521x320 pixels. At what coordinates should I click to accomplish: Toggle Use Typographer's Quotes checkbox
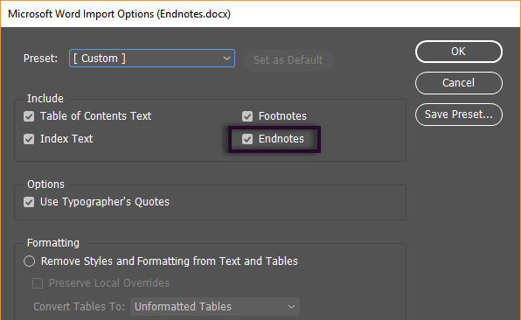coord(29,202)
